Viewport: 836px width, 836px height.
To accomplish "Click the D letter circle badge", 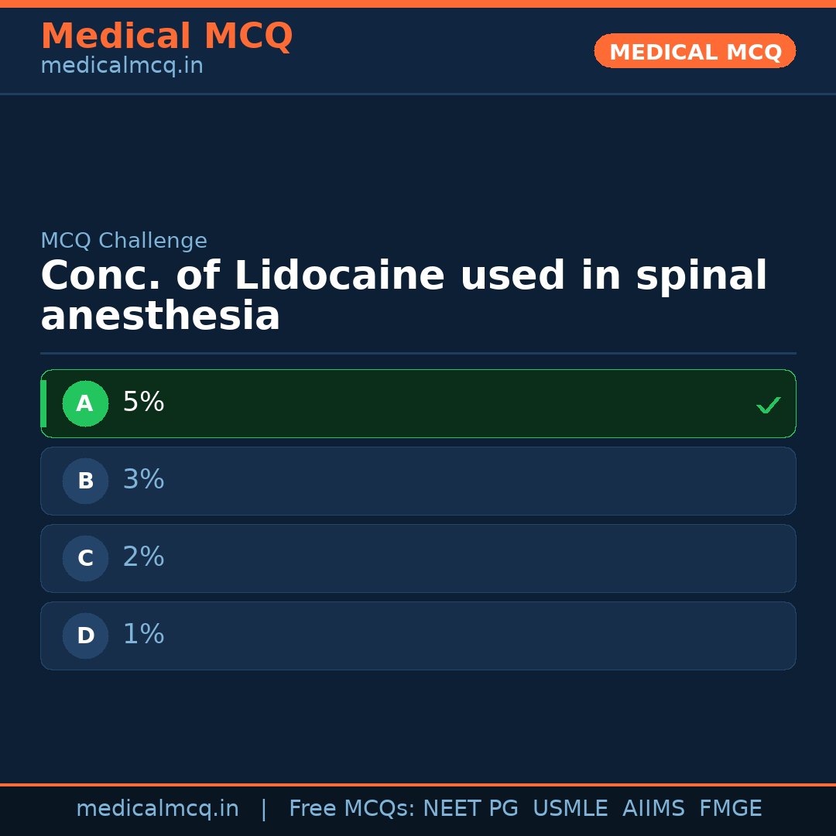I will [85, 636].
